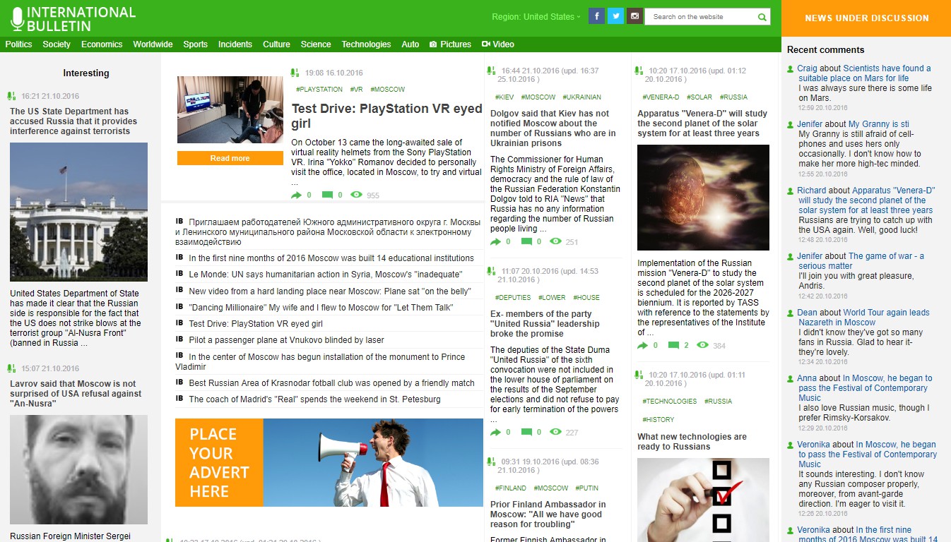Go to the Society section
This screenshot has width=951, height=542.
[x=57, y=44]
